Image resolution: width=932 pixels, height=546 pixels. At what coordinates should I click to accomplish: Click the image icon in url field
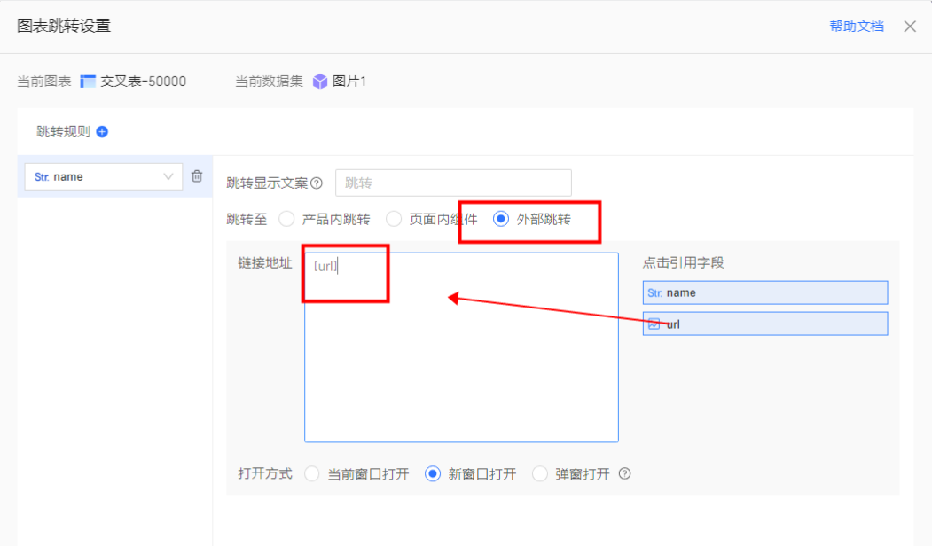point(654,324)
